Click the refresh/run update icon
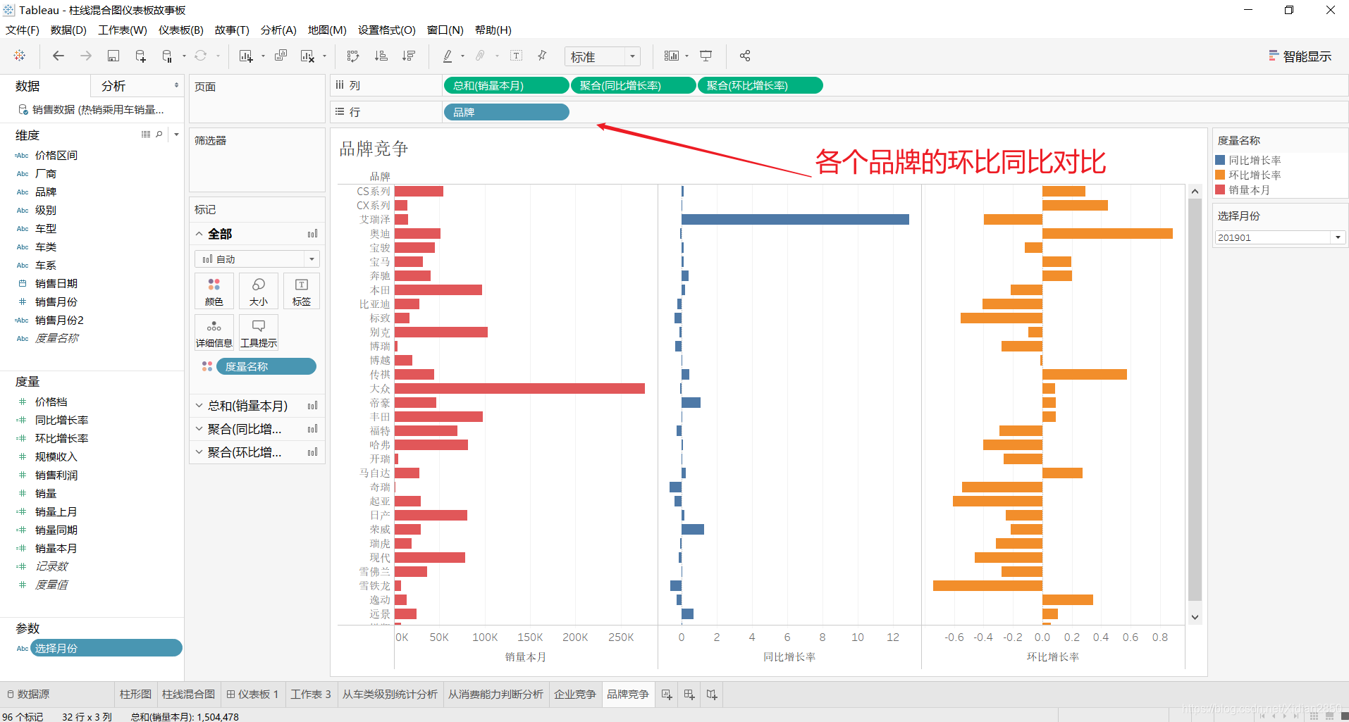1349x722 pixels. (x=201, y=56)
